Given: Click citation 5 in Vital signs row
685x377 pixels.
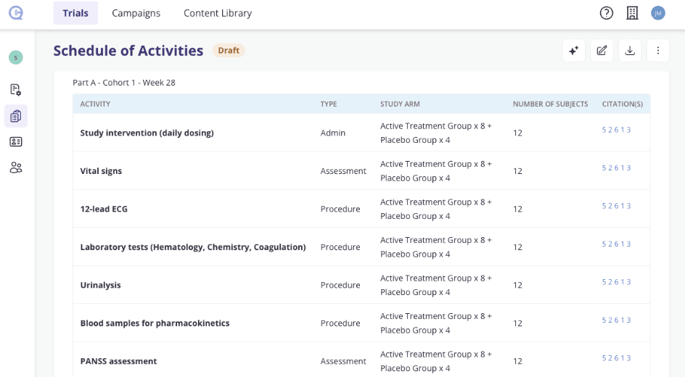Looking at the screenshot, I should tap(604, 168).
